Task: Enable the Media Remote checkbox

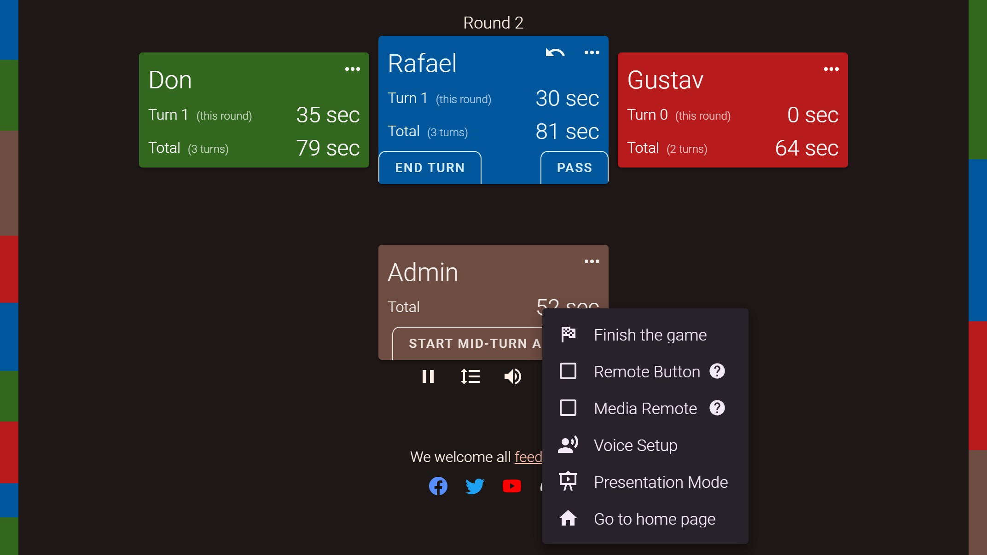Action: [x=568, y=408]
